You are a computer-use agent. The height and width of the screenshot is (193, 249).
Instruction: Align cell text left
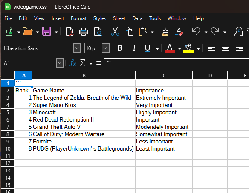tap(211, 48)
